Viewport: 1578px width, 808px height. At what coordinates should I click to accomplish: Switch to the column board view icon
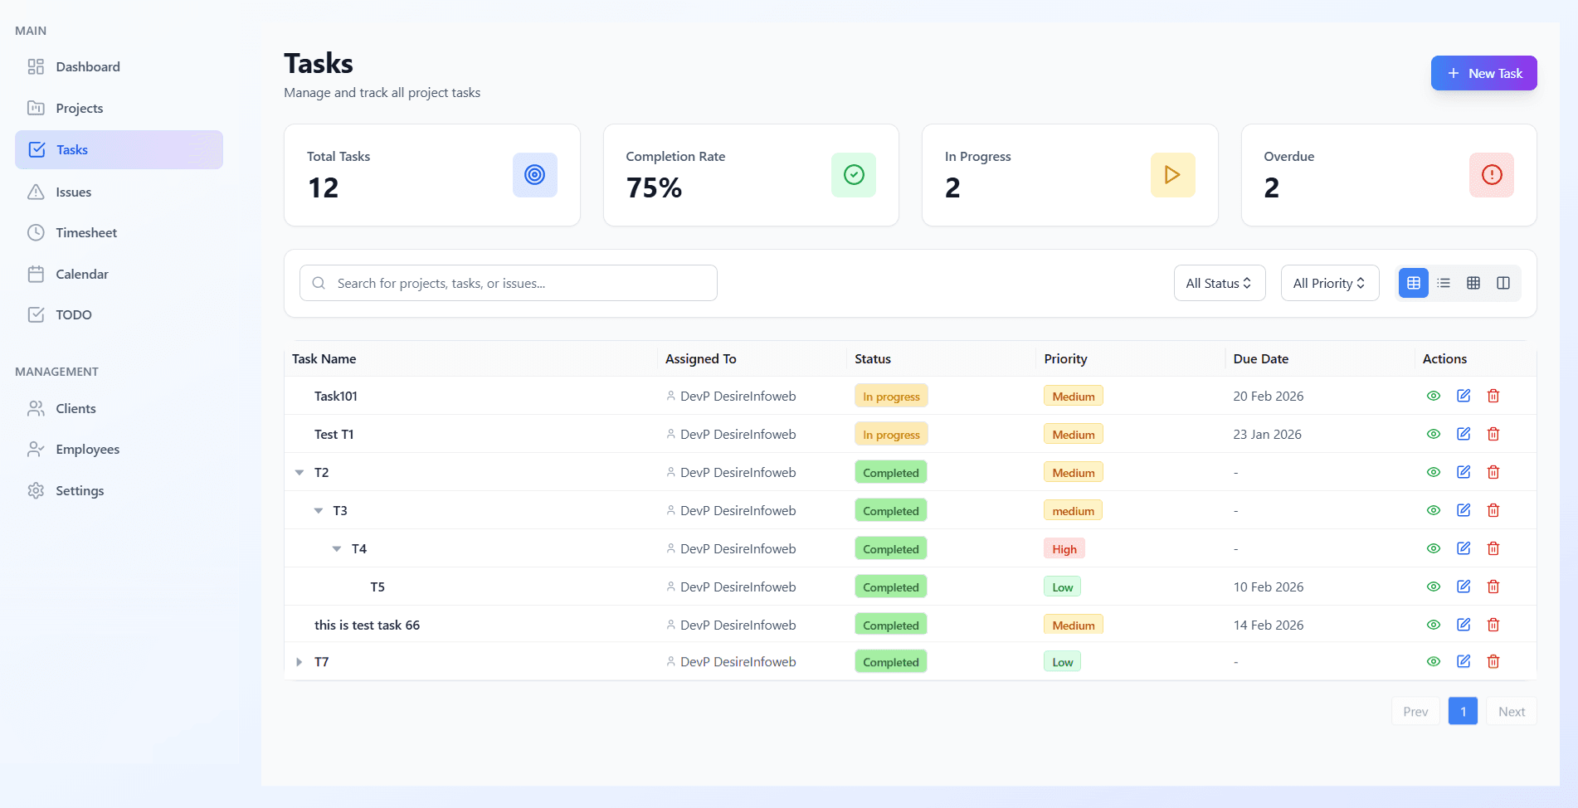[1503, 283]
